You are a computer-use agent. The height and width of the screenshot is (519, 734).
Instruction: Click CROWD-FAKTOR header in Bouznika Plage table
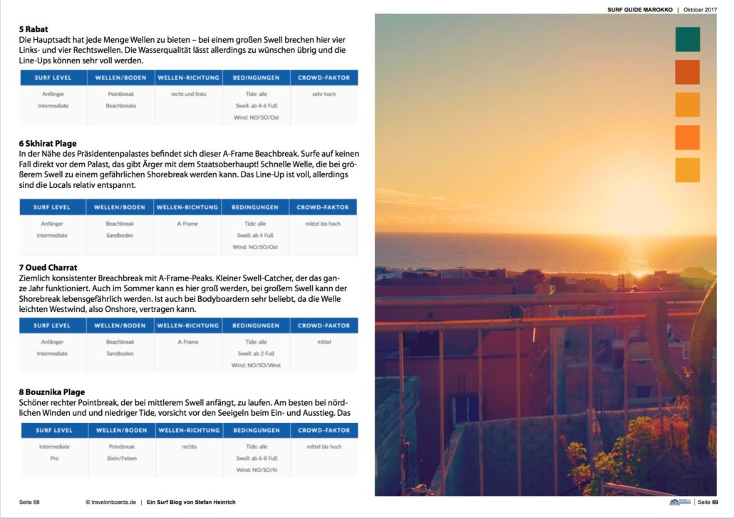(x=324, y=430)
